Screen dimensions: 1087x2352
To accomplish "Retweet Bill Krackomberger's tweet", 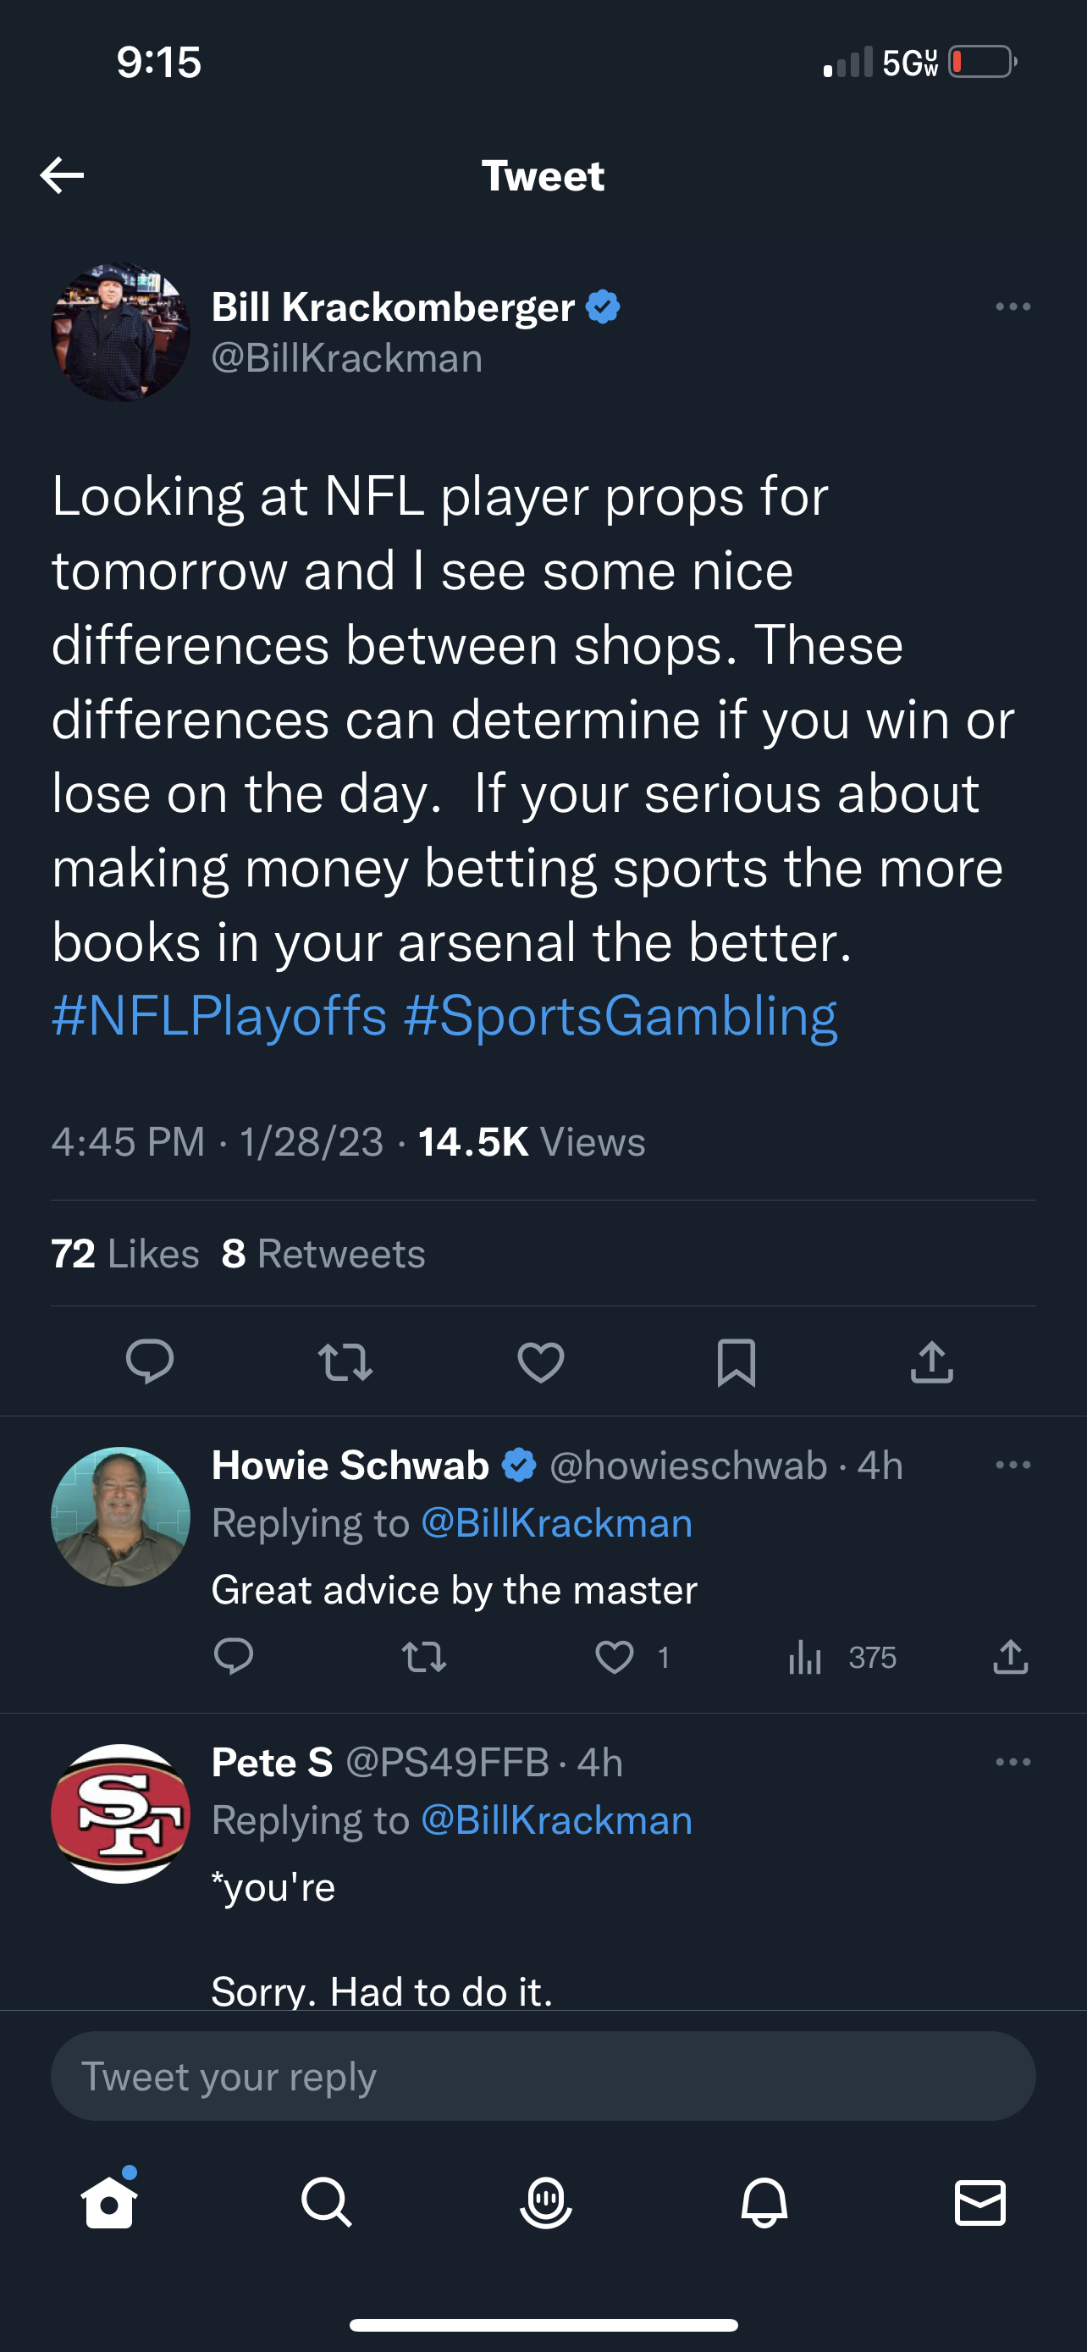I will [345, 1361].
